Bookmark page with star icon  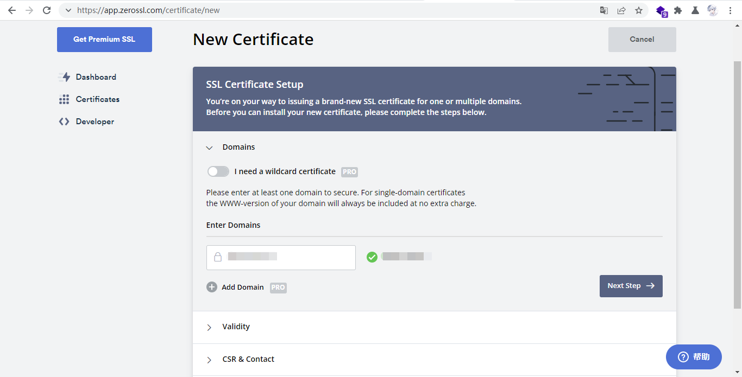click(x=639, y=10)
